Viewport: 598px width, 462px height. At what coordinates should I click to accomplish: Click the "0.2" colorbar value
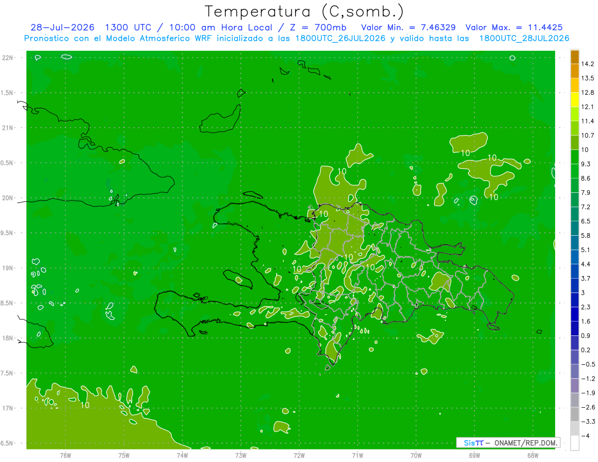pos(586,350)
